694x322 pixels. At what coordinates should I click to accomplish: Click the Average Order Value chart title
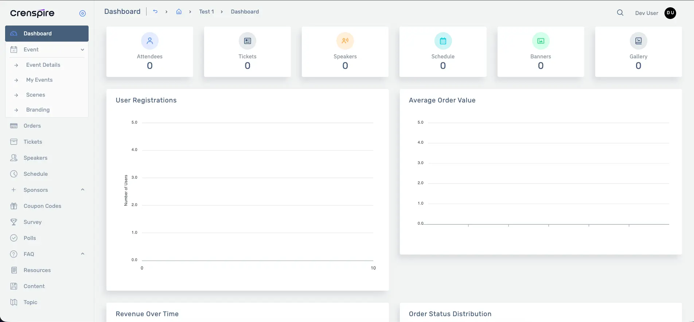point(442,100)
